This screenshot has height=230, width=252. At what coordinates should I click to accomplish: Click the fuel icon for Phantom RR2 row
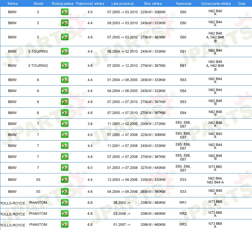(x=64, y=214)
